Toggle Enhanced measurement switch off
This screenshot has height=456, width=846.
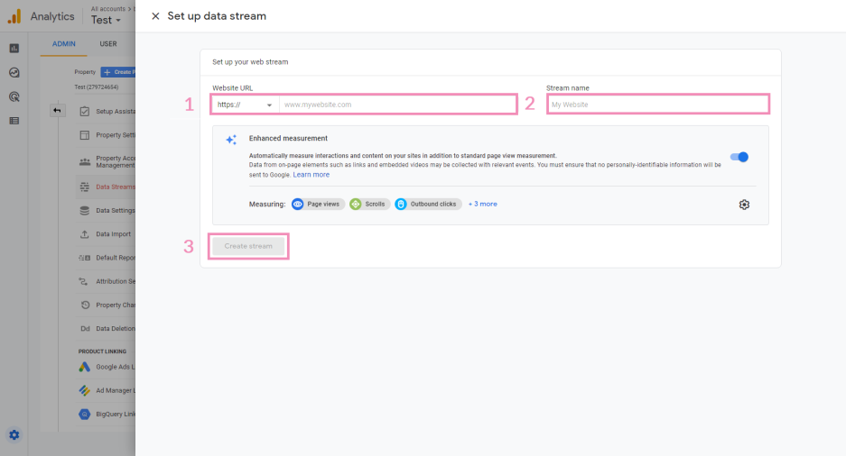(739, 157)
